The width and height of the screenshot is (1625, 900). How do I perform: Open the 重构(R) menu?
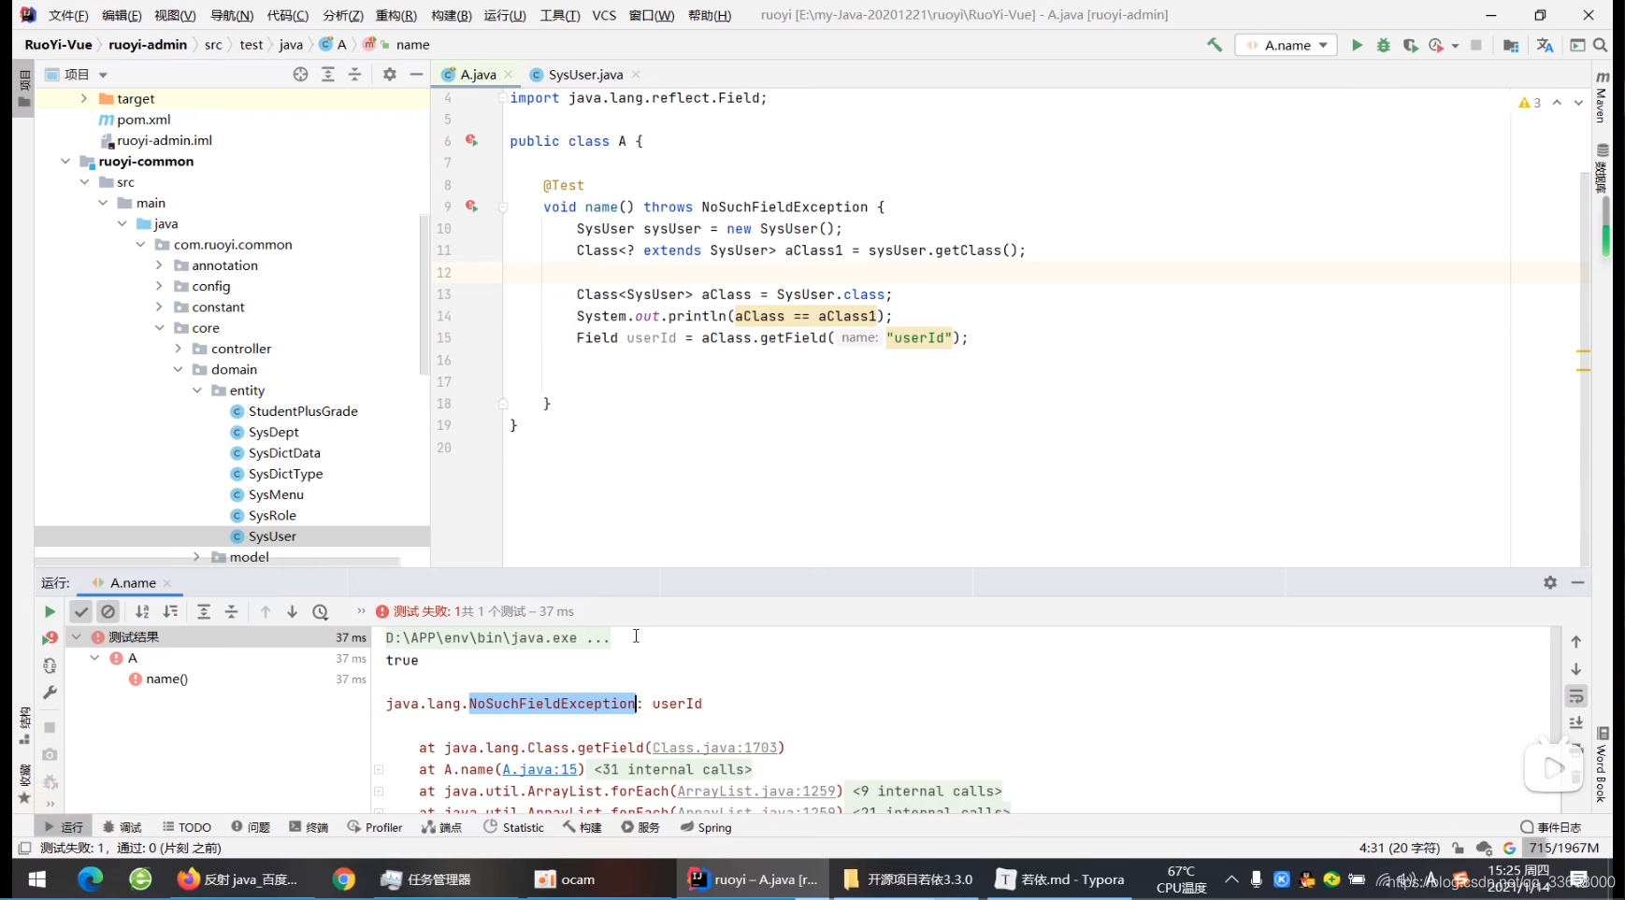click(395, 15)
